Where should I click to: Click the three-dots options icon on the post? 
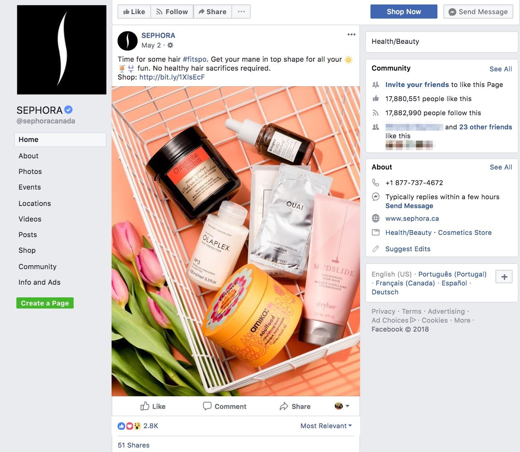(x=352, y=35)
